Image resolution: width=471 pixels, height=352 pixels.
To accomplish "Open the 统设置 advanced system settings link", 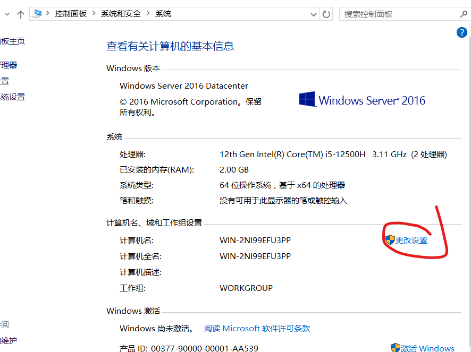I will [x=12, y=97].
